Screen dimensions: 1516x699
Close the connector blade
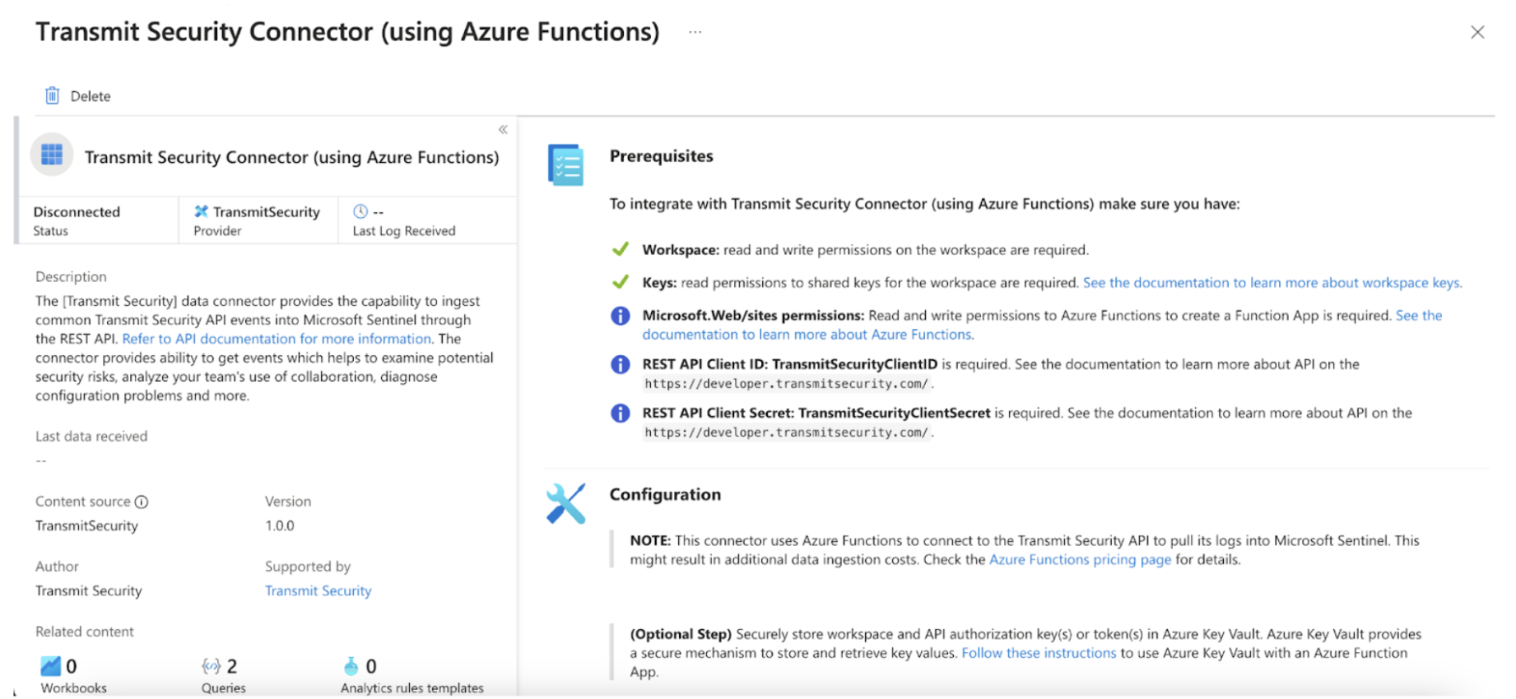pos(1477,32)
